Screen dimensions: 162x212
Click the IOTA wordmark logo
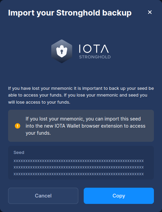pos(94,49)
